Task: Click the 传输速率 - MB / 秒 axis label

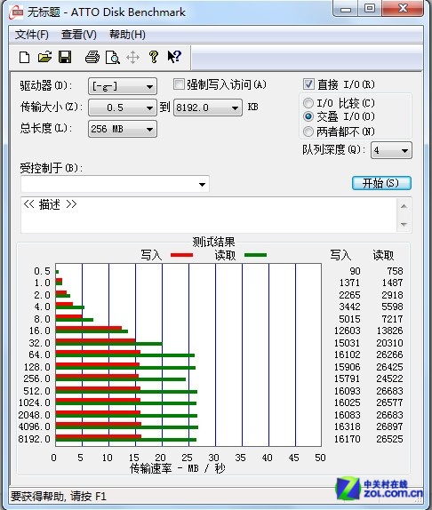Action: [177, 469]
